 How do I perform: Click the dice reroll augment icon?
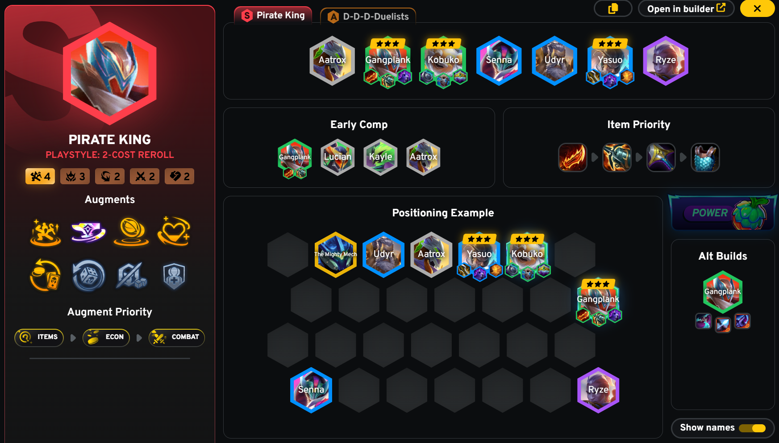[88, 276]
